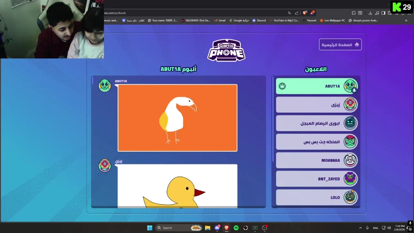Open Gmail bookmark
Screen dimensions: 414x233
[x=220, y=20]
